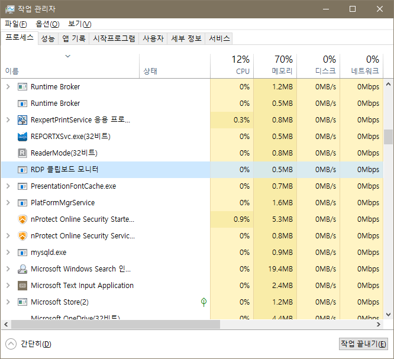Click the 1.6MB memory value
Screen dimensions: 394x359
(x=282, y=203)
